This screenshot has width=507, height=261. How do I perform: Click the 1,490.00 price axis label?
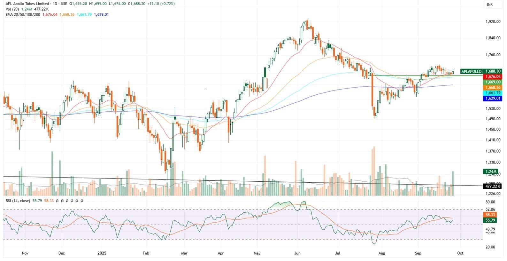pos(493,119)
